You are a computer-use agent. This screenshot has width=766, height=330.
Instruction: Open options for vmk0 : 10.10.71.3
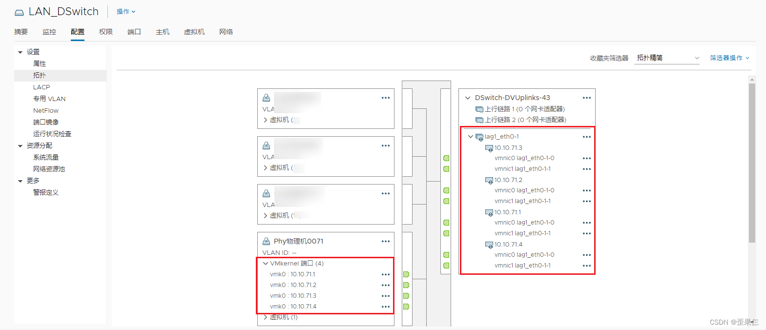pyautogui.click(x=386, y=296)
